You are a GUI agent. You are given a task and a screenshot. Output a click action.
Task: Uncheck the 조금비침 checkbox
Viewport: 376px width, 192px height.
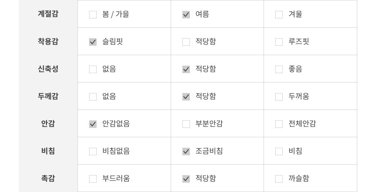coord(186,151)
